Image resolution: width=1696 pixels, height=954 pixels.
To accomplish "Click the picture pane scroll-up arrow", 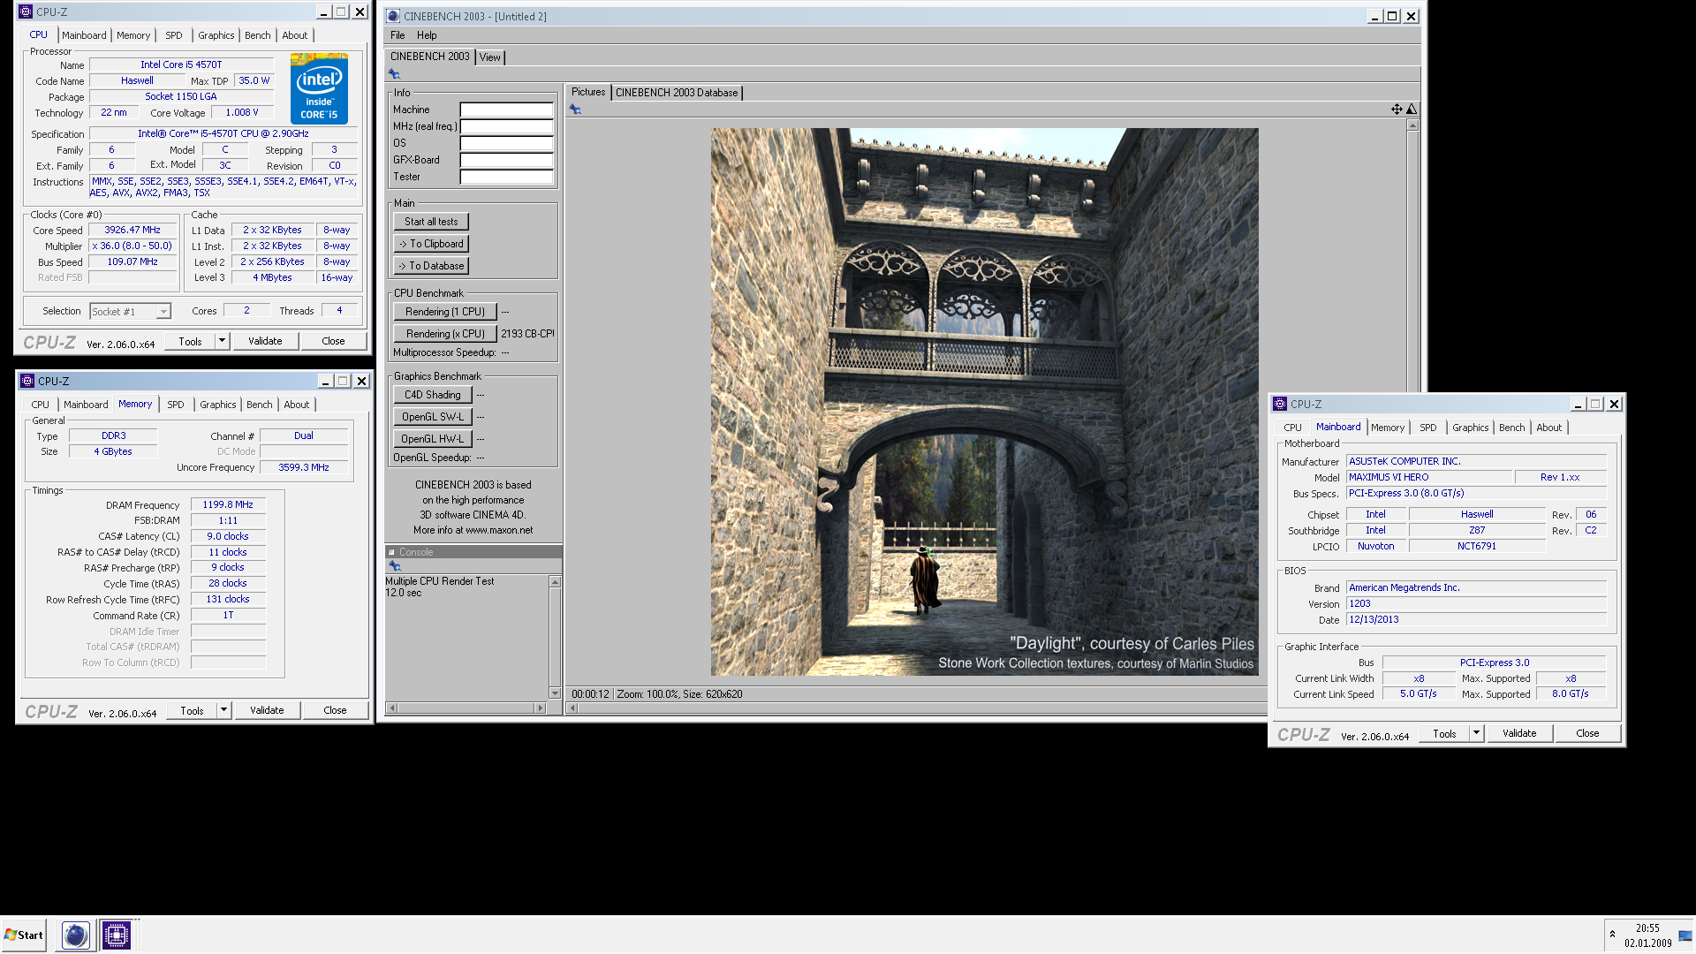I will coord(1412,125).
